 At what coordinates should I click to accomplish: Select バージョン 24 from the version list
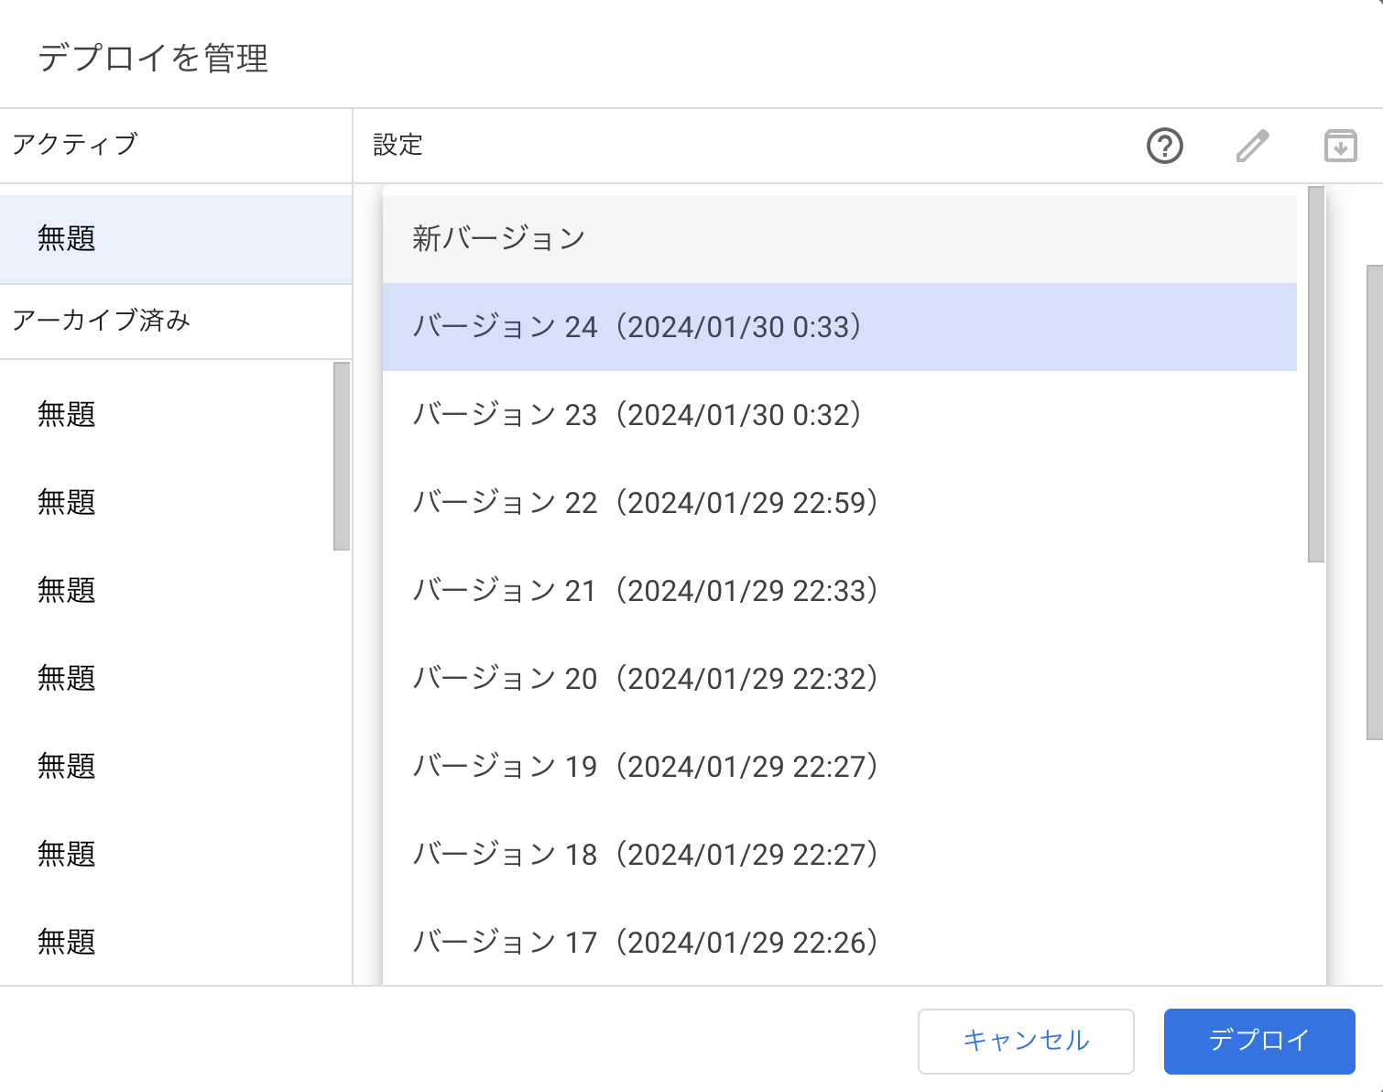point(641,327)
